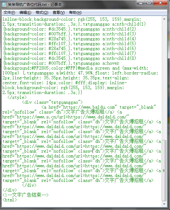
Task: Open the 编辑(E) menu
Action: [25, 13]
